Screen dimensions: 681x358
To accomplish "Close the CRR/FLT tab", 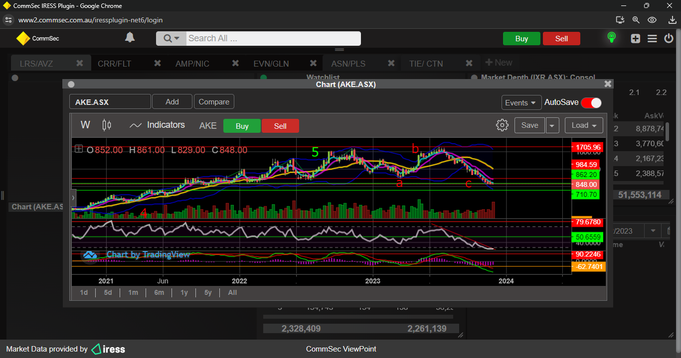I will (158, 63).
